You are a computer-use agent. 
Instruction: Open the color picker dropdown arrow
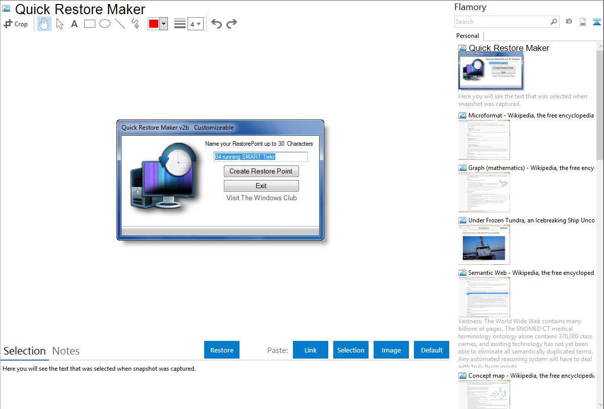[163, 24]
